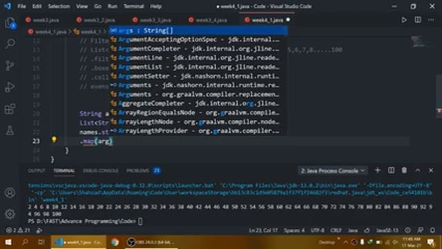This screenshot has height=249, width=442.
Task: Open Task View on taskbar
Action: (x=41, y=242)
